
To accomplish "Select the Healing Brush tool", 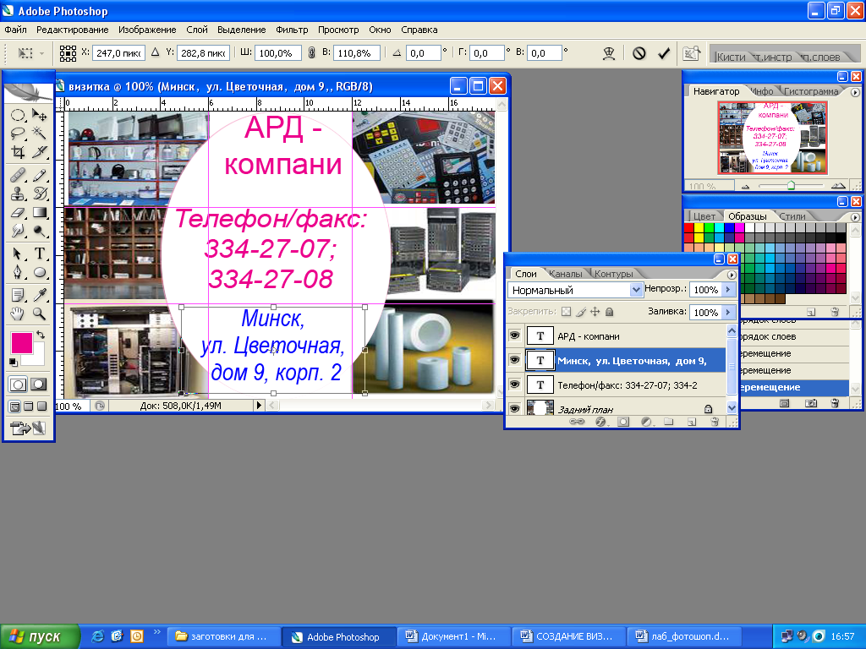I will (18, 176).
